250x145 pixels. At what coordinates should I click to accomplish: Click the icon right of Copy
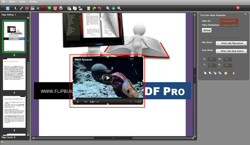[80, 8]
